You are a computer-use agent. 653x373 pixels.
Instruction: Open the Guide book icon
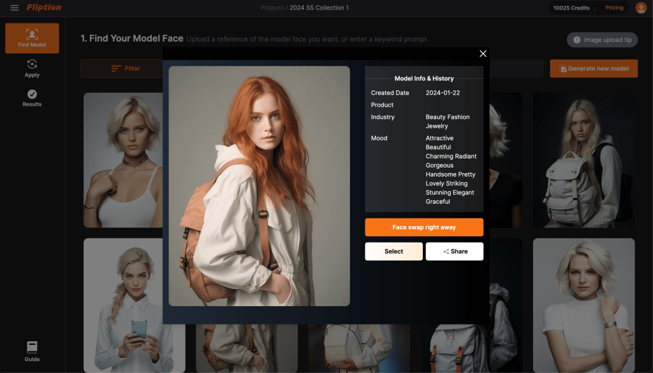[x=32, y=351]
